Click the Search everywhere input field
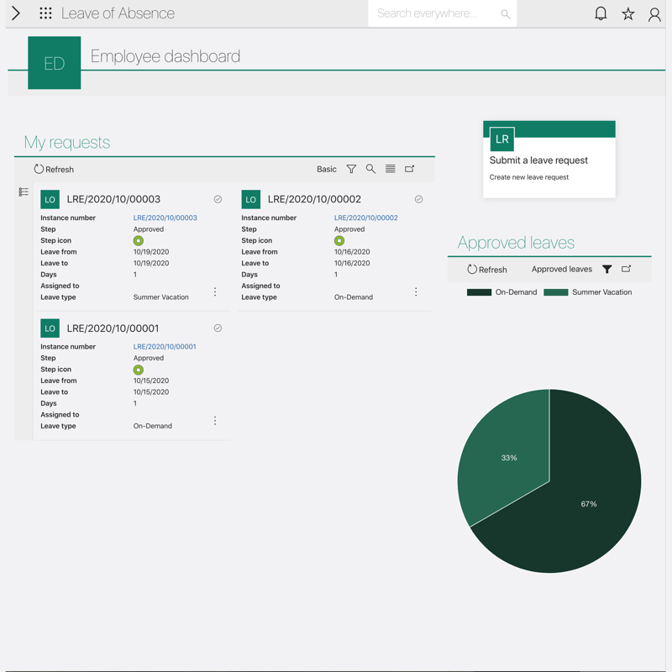Screen dimensions: 672x672 (433, 13)
